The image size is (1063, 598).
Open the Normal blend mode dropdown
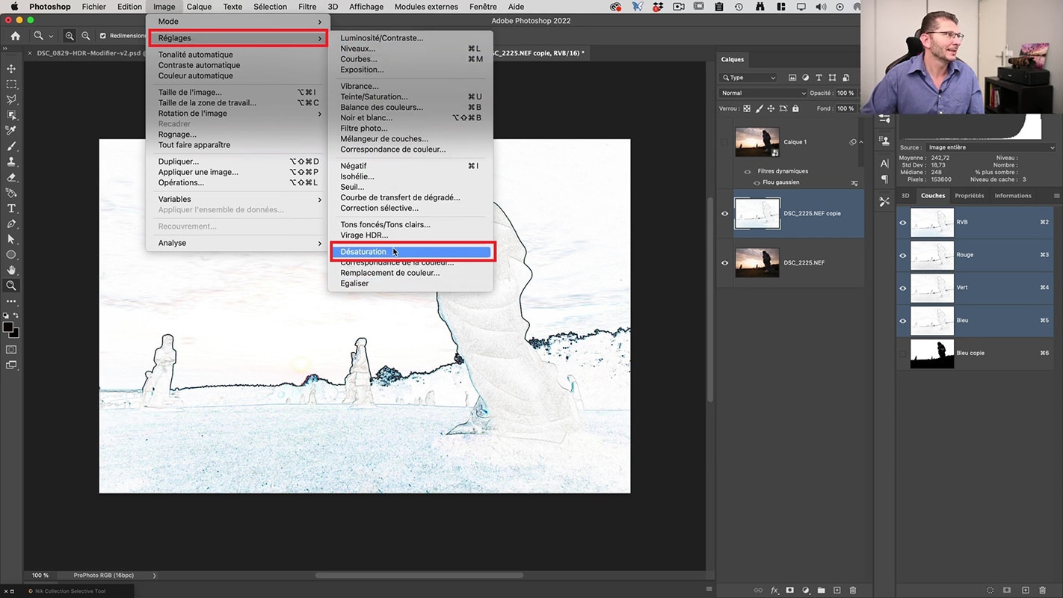pyautogui.click(x=763, y=93)
